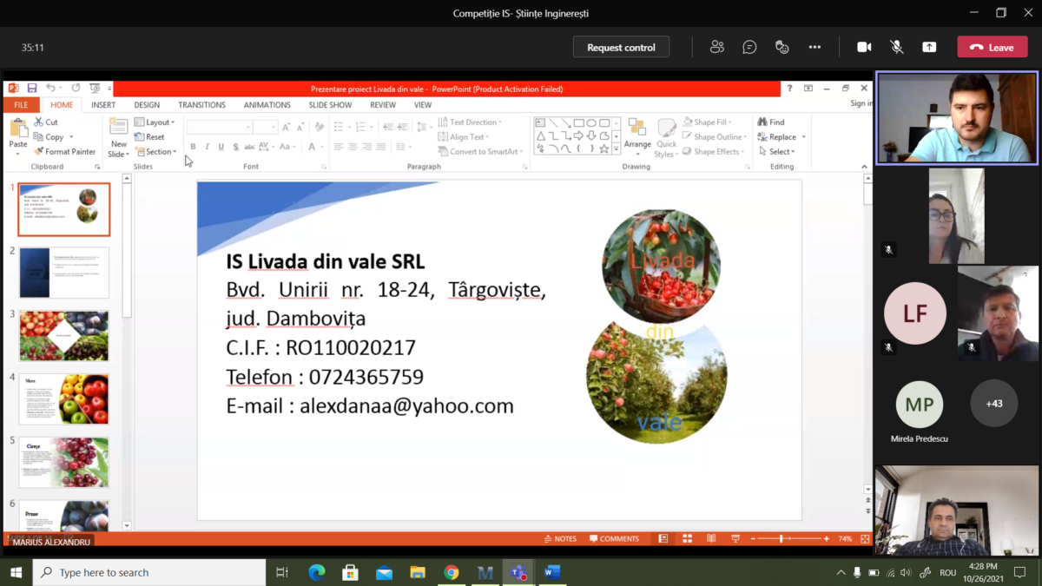This screenshot has height=586, width=1042.
Task: Open the Section dropdown
Action: pyautogui.click(x=157, y=152)
